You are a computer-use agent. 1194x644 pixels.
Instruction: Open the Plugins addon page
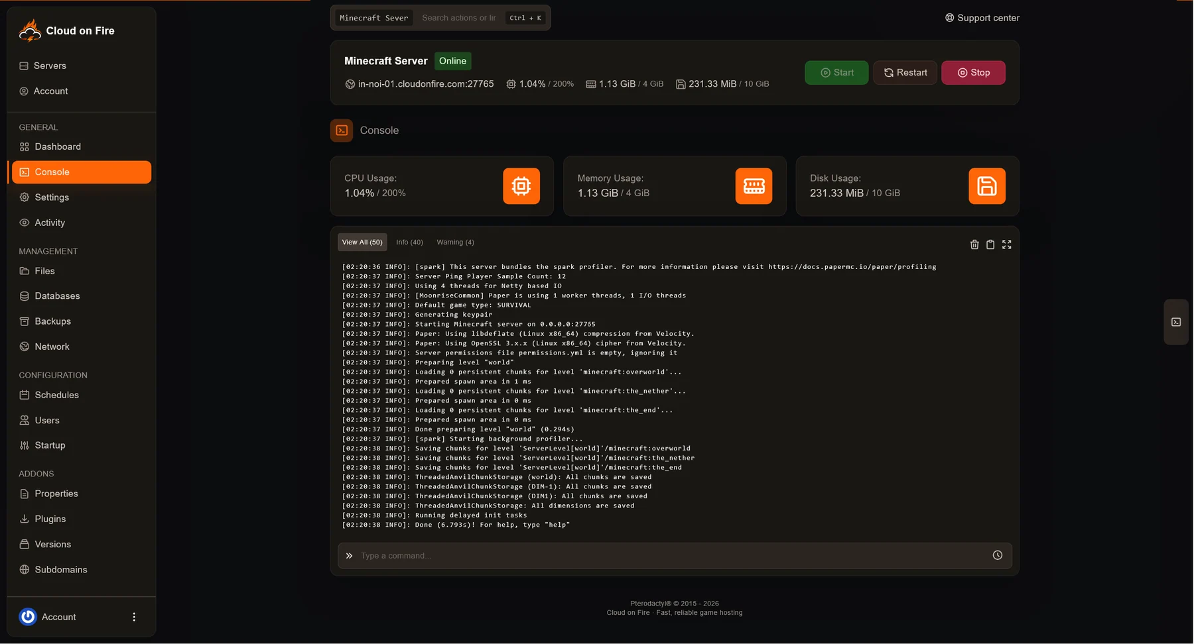tap(82, 519)
